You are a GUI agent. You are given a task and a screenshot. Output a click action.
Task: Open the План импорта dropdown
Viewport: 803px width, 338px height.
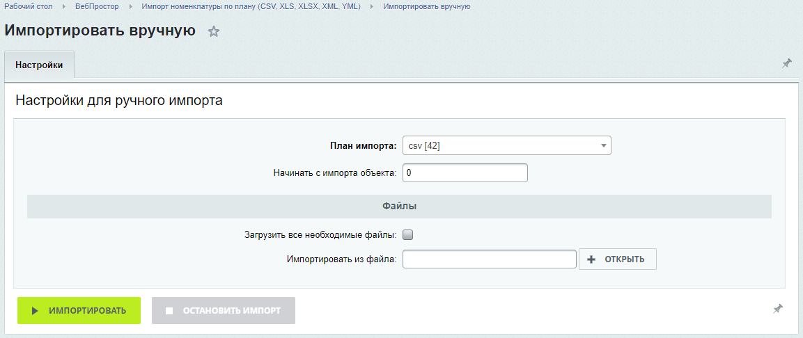(x=507, y=146)
